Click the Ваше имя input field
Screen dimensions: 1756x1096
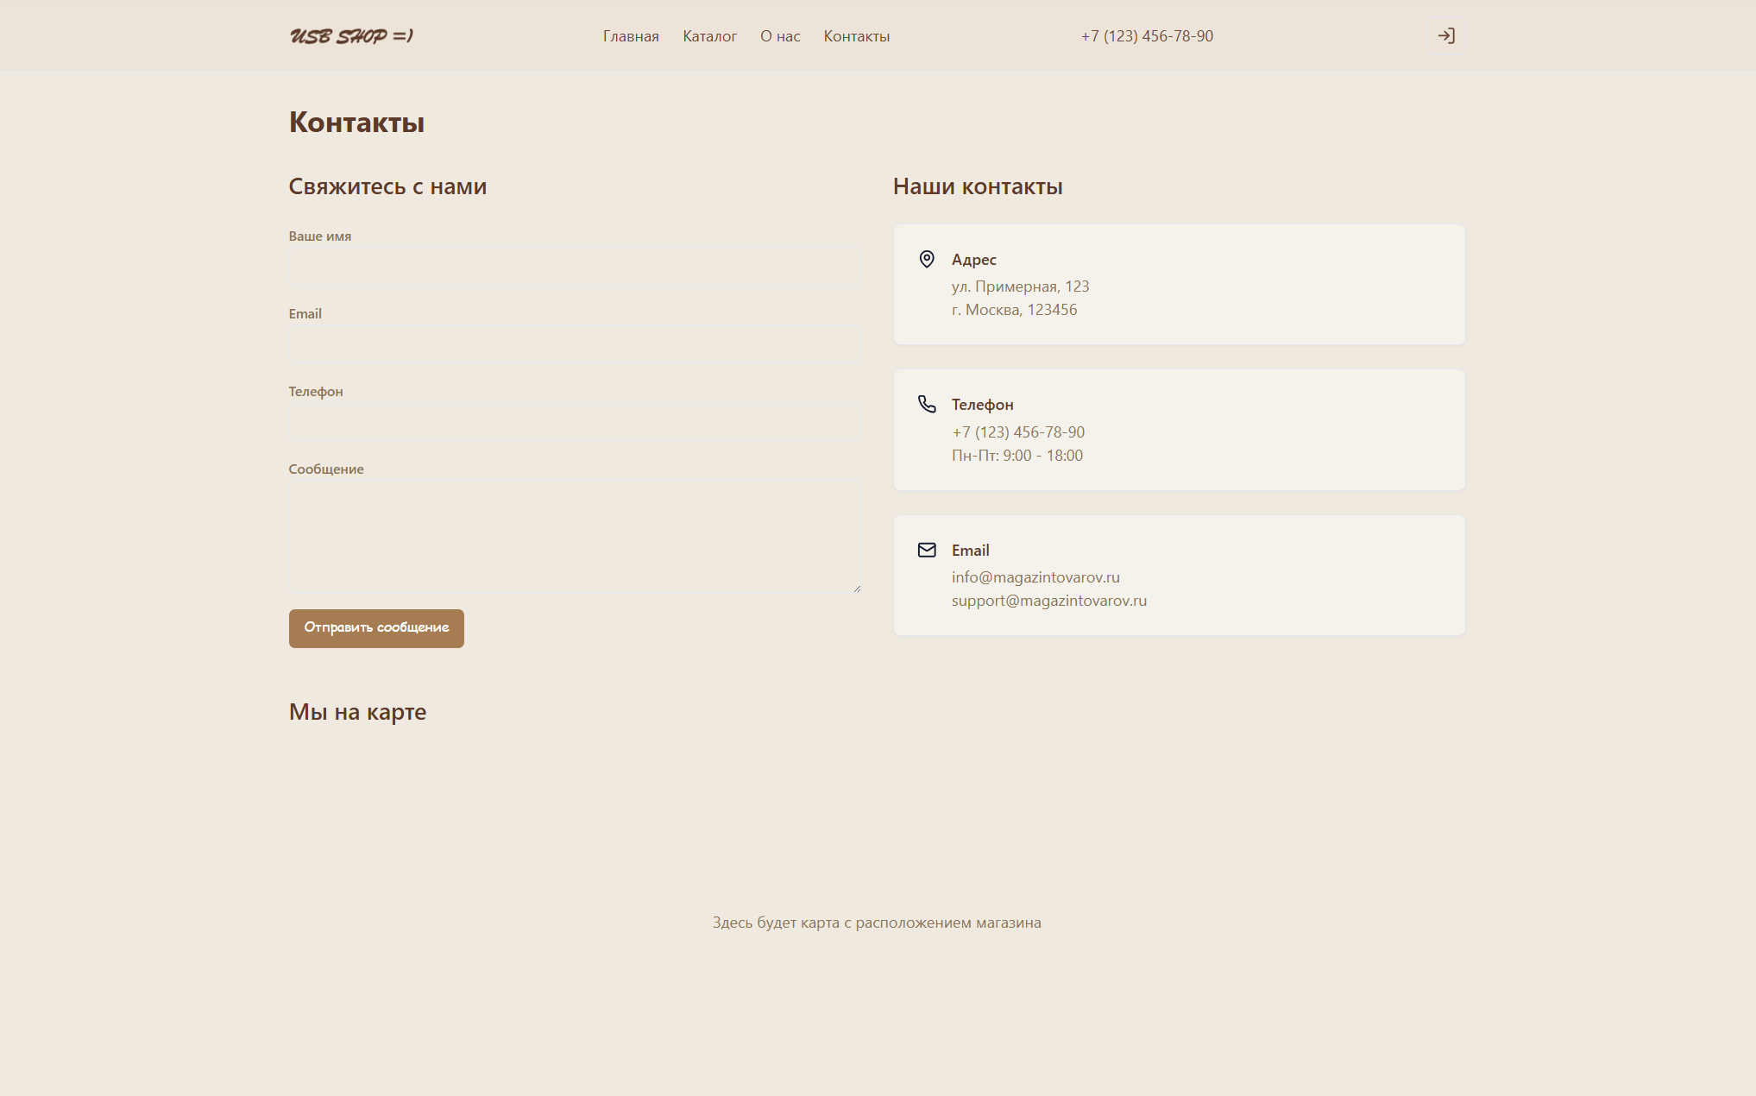(x=574, y=265)
